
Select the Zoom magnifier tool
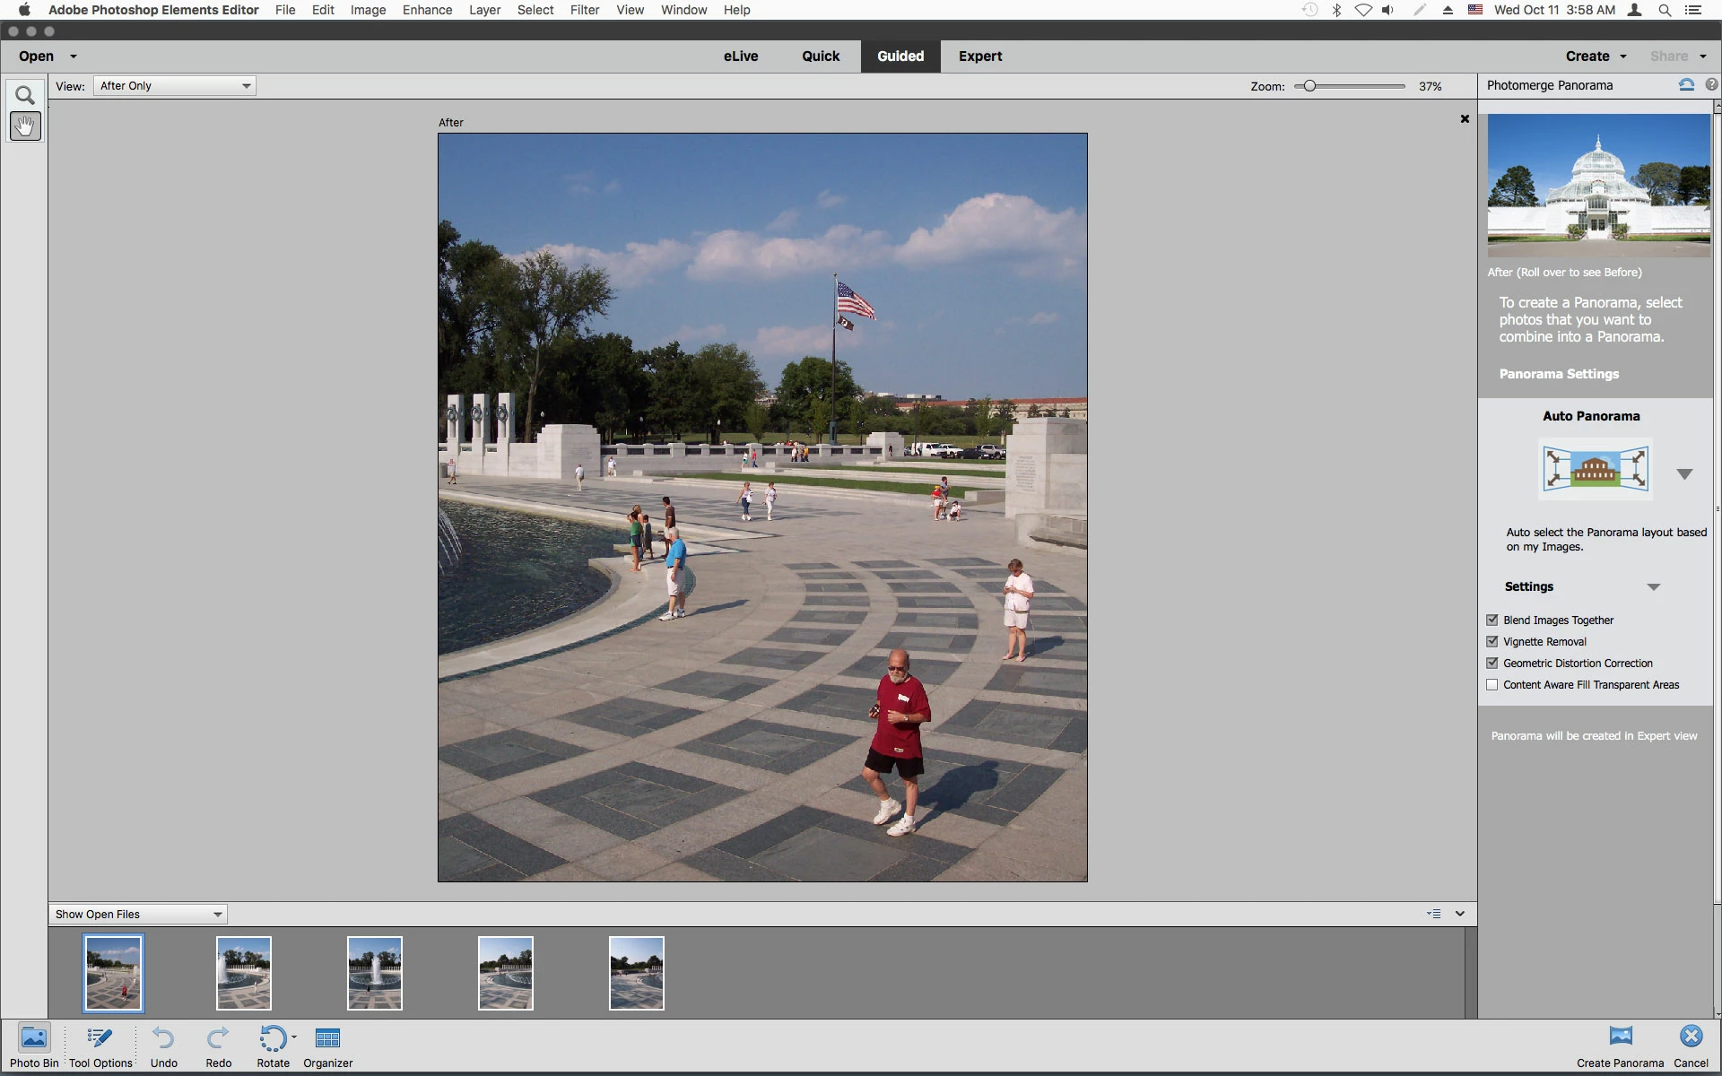[x=25, y=95]
